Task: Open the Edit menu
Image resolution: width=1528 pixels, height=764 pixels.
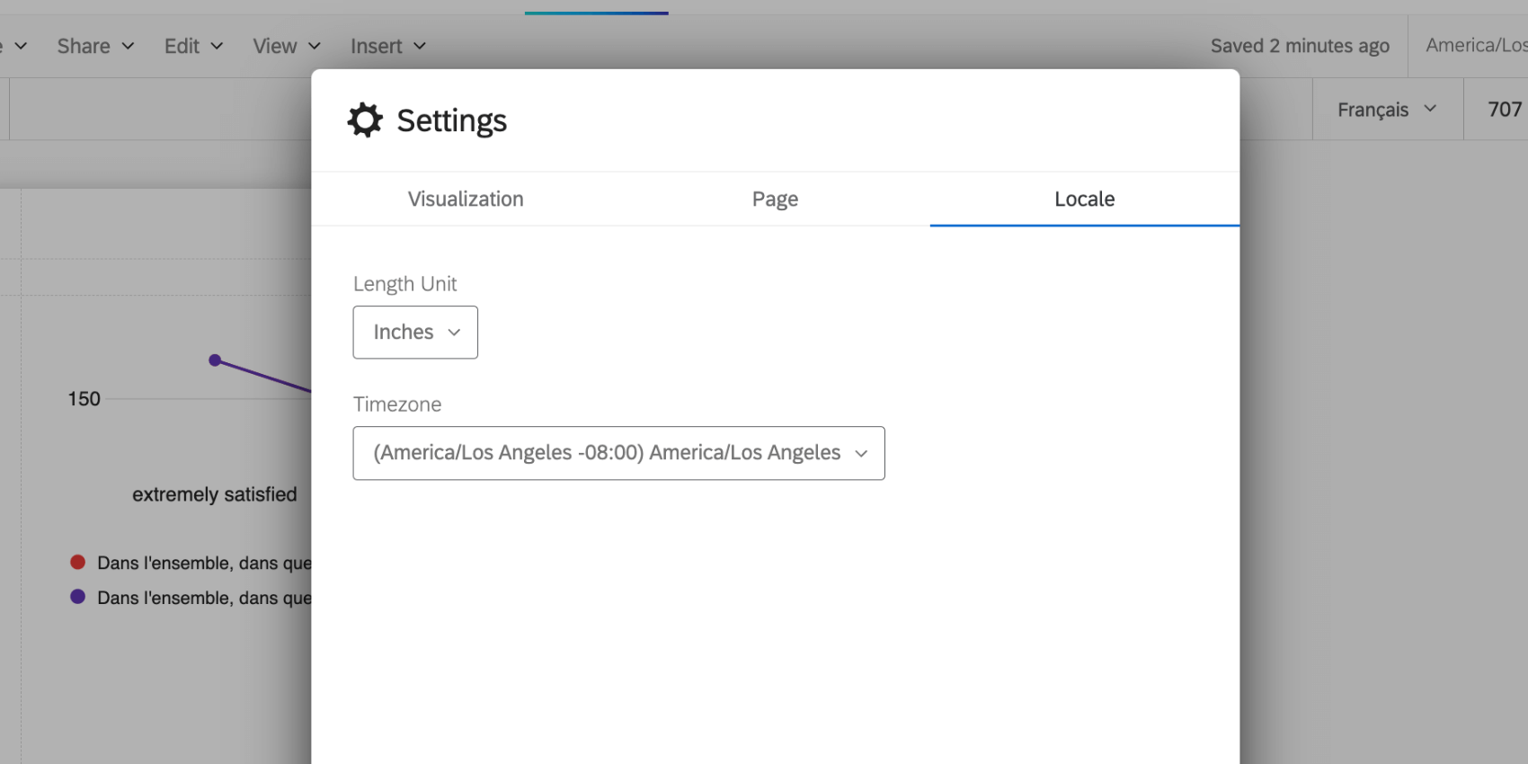Action: pos(193,46)
